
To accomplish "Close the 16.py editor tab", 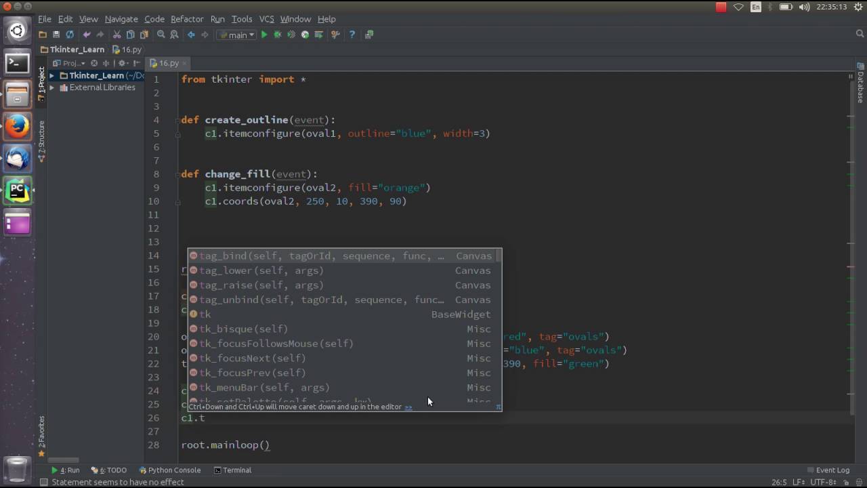I will (x=184, y=63).
